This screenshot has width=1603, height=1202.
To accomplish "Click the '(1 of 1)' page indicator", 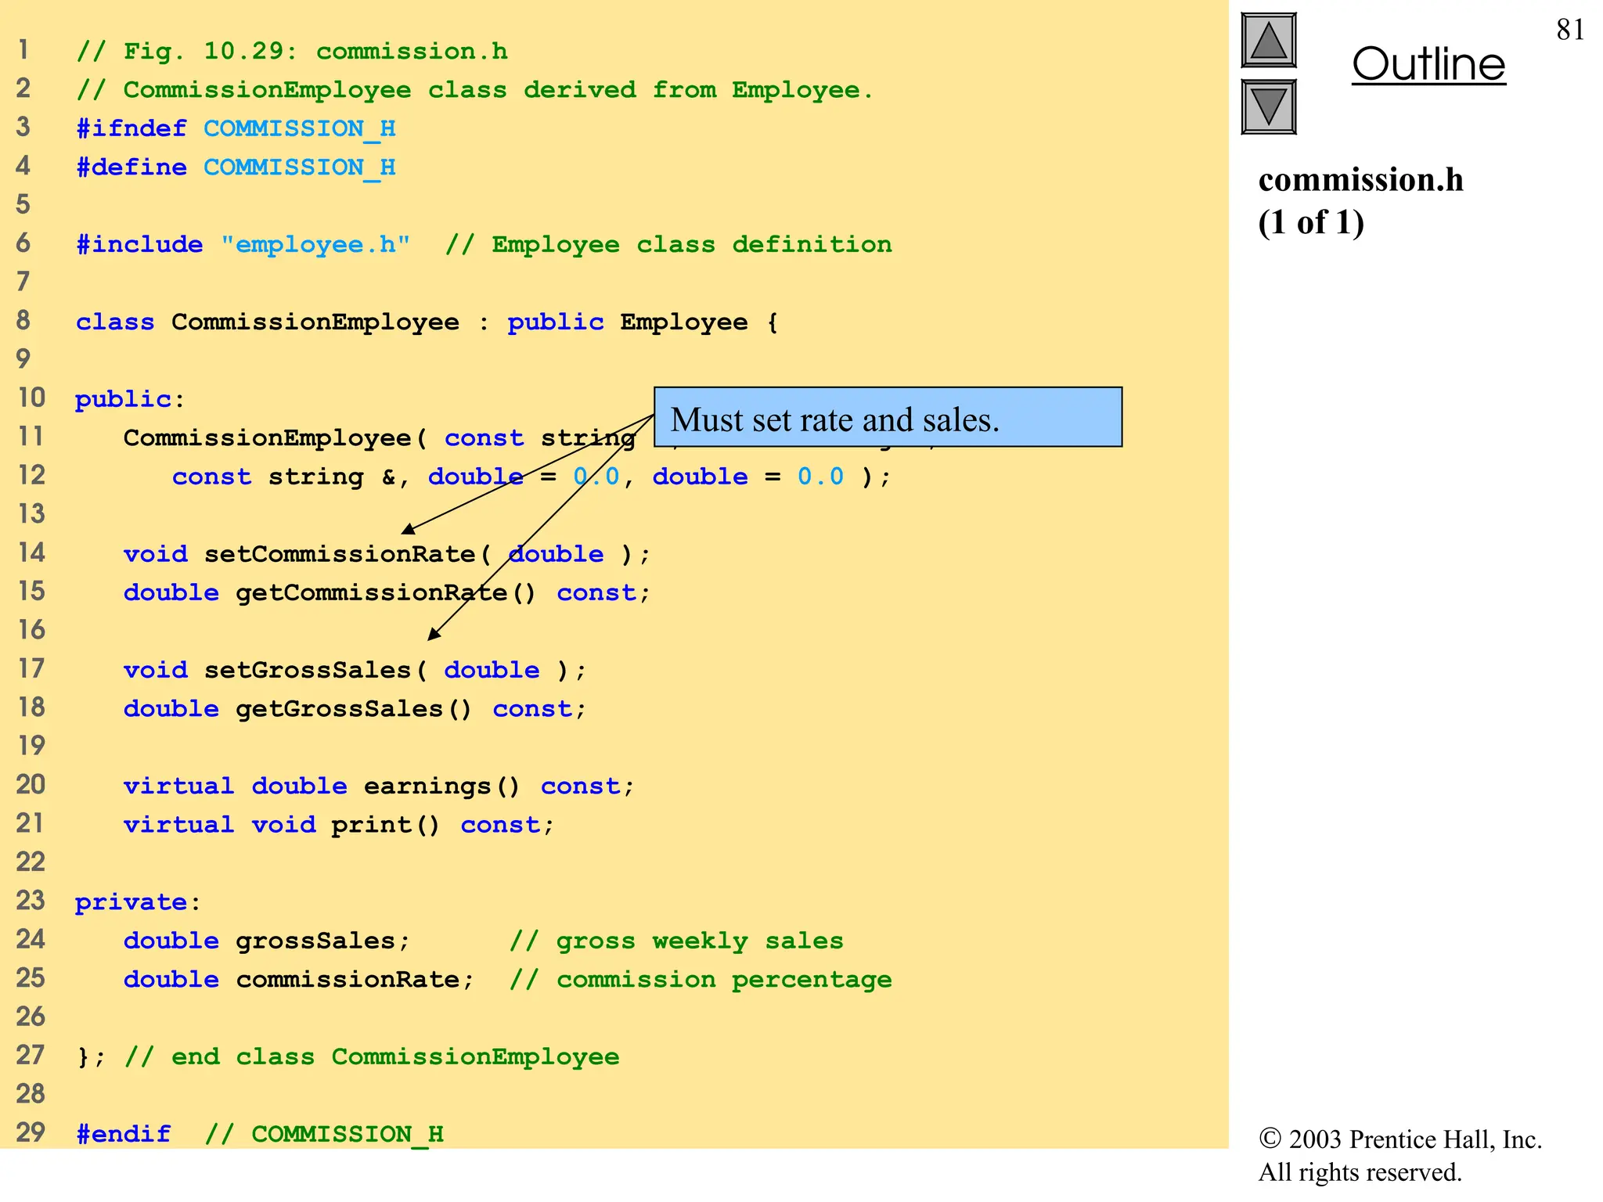I will [1311, 223].
